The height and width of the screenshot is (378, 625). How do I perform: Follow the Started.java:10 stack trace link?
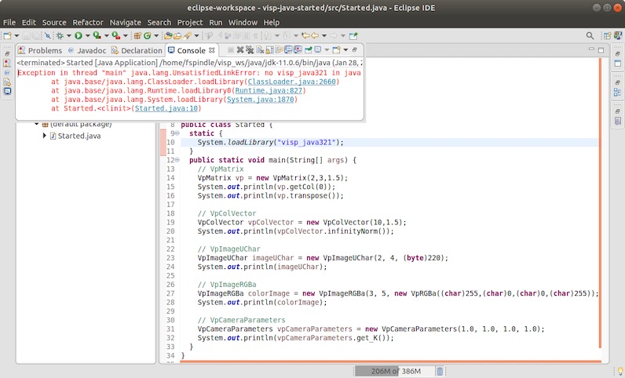click(167, 109)
